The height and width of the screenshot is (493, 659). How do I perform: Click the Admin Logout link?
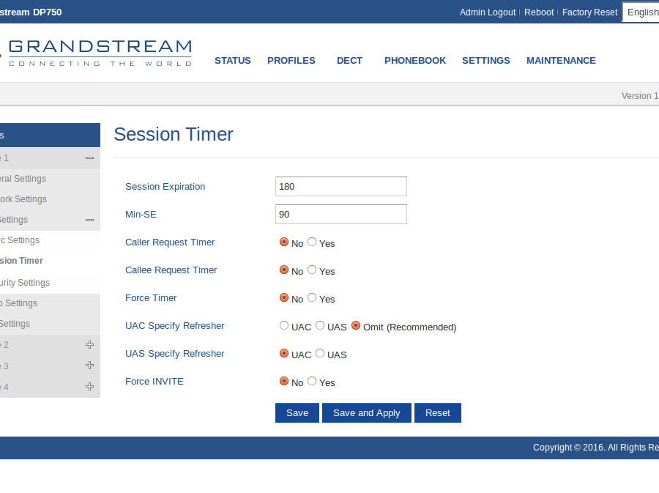488,12
